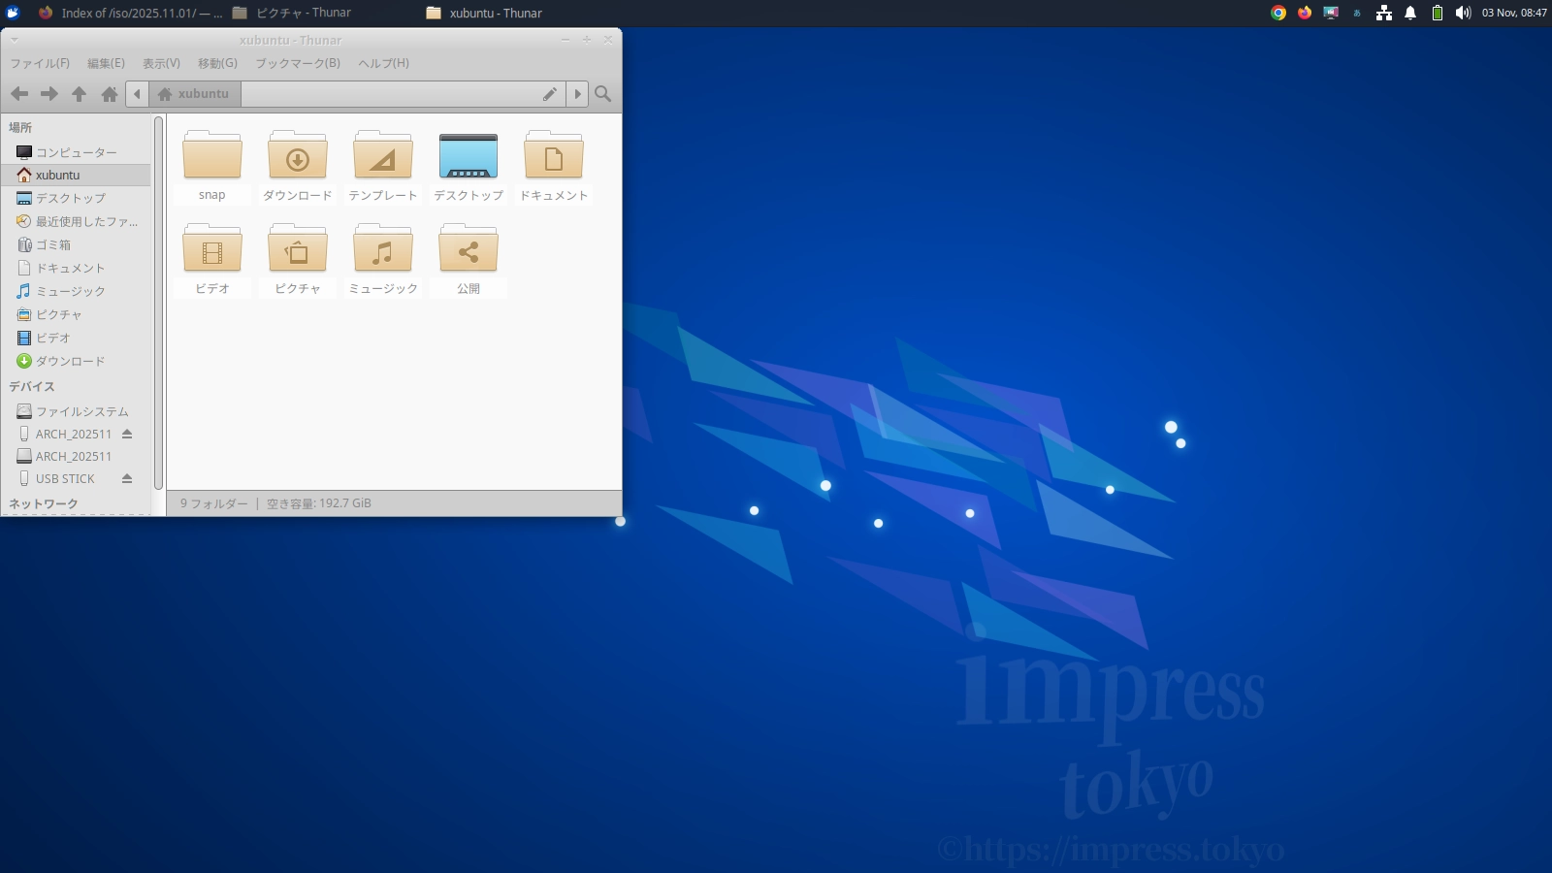Click the path bar left scroll arrow
The height and width of the screenshot is (873, 1552).
point(138,94)
